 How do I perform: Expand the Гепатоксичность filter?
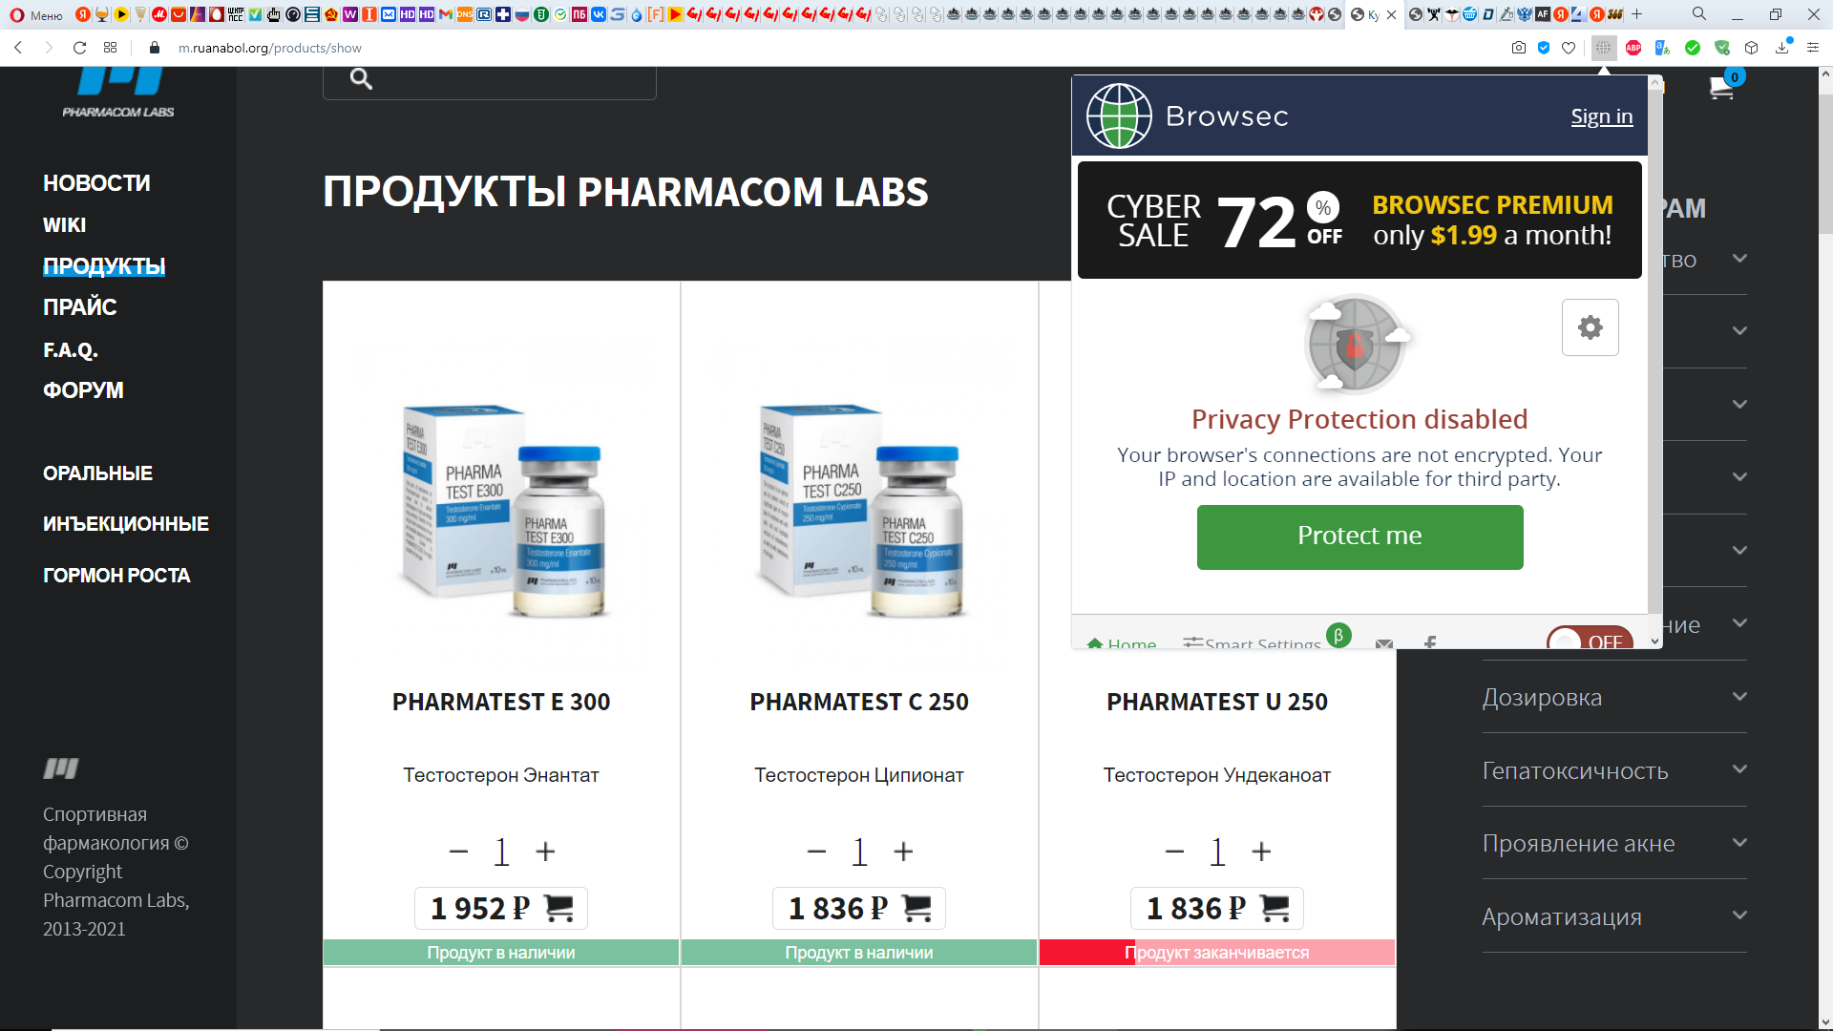click(1614, 770)
